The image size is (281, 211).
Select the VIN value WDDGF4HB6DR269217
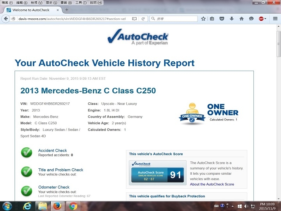[x=50, y=104]
